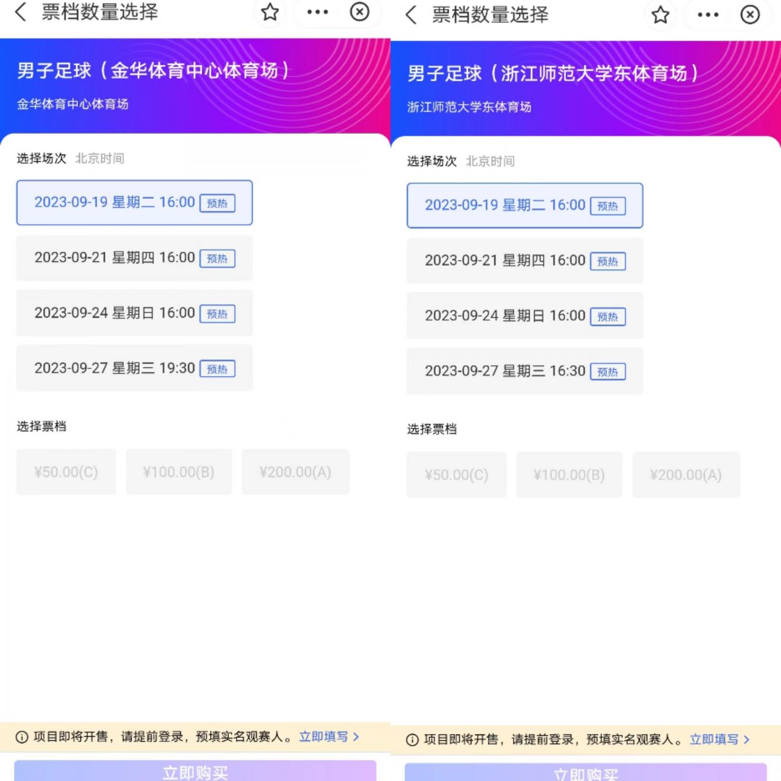Click info icon in left notice bar
This screenshot has width=781, height=781.
coord(22,737)
